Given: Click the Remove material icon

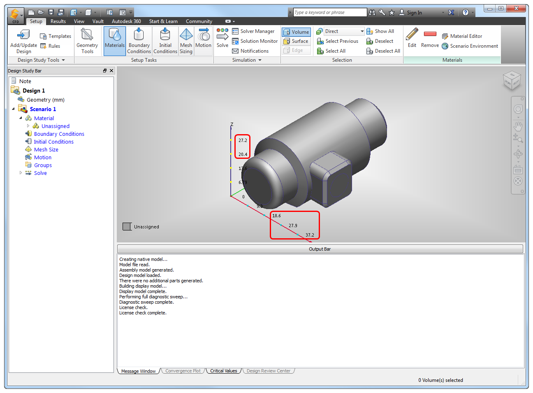Looking at the screenshot, I should [430, 38].
